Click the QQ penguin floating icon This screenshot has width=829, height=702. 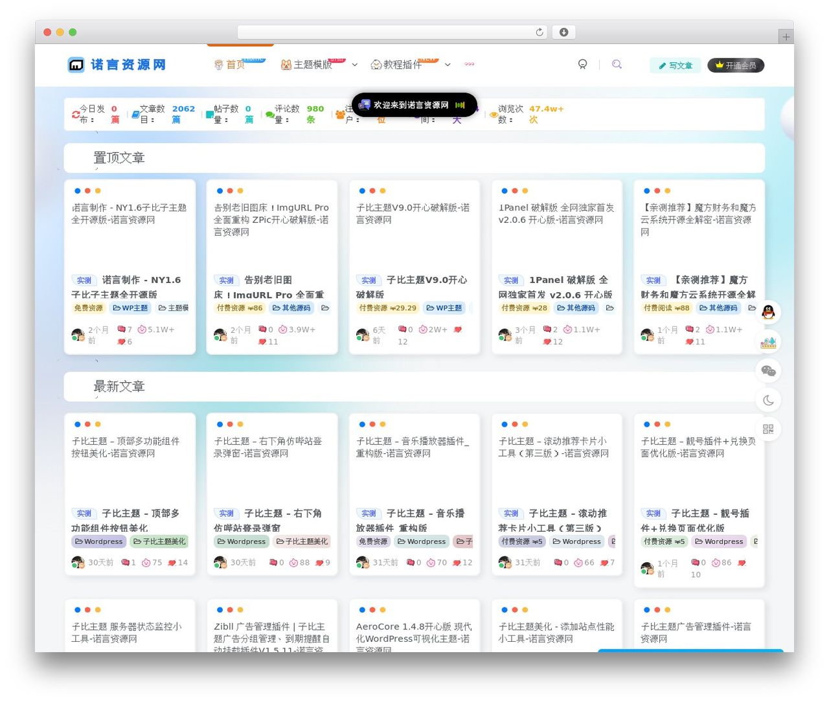769,312
